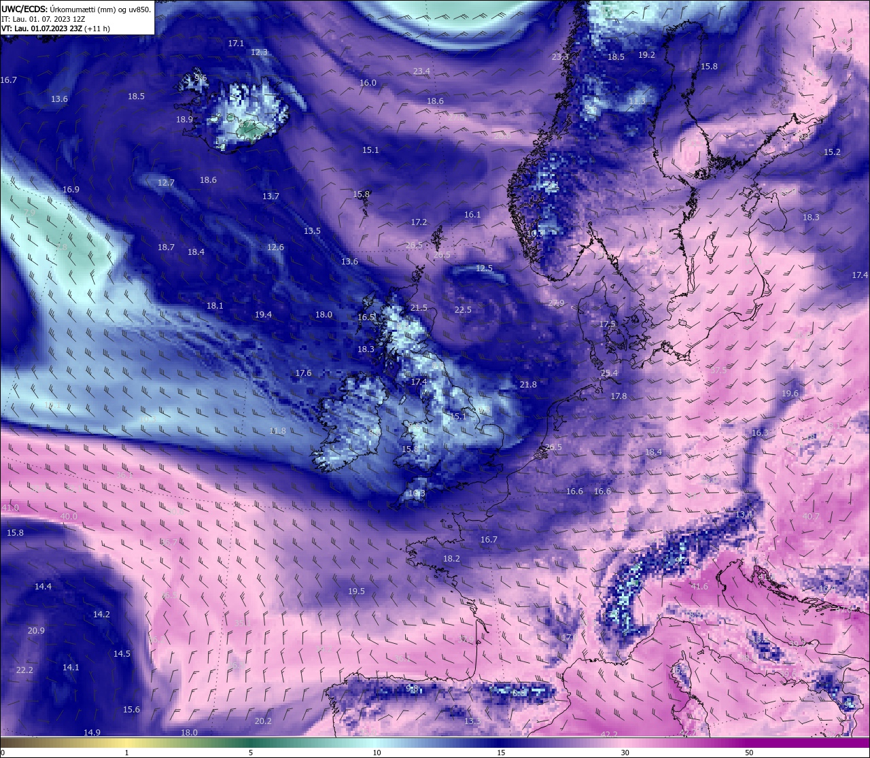Click the 17.1 value north of Iceland

pos(236,44)
